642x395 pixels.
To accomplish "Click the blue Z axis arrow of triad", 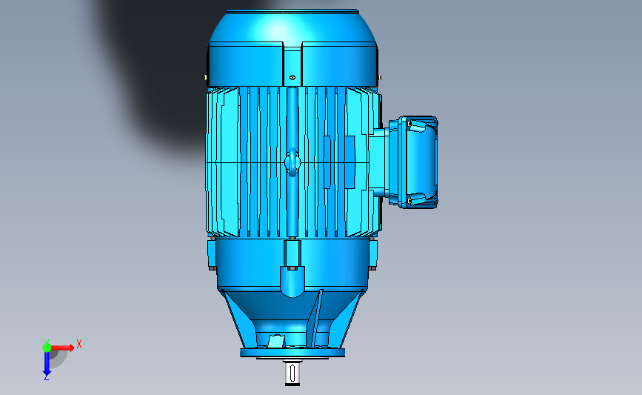I will [x=47, y=364].
